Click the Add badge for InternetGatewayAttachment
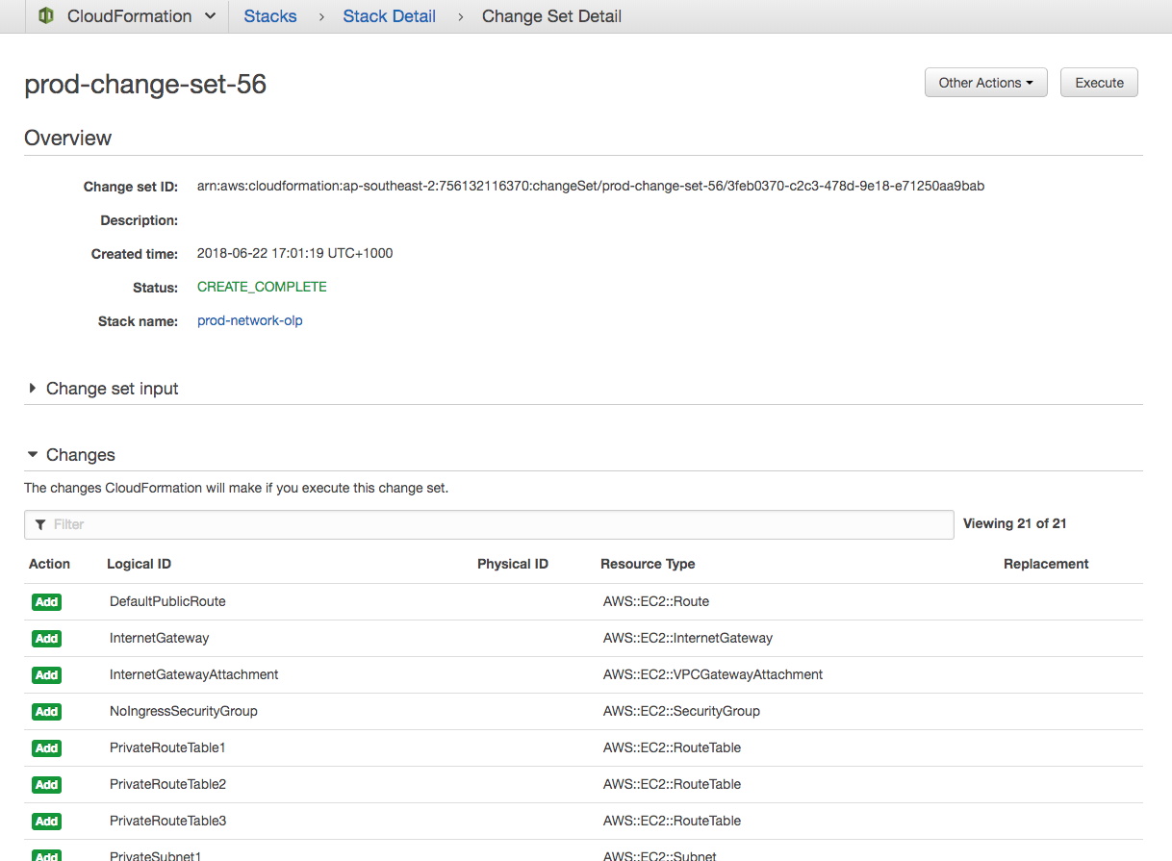Image resolution: width=1172 pixels, height=861 pixels. [x=46, y=675]
